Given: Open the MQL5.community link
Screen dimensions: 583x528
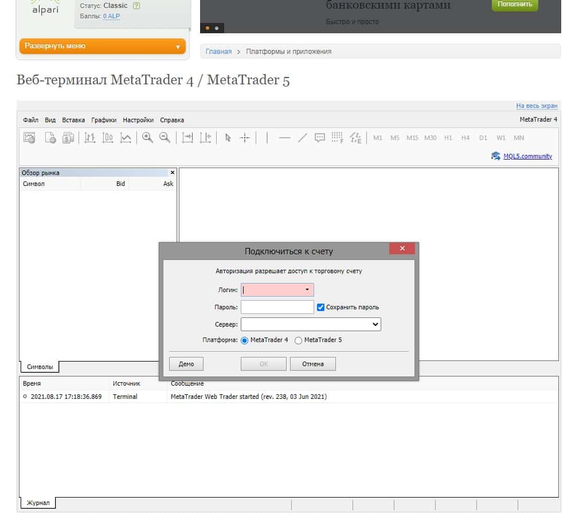Looking at the screenshot, I should [527, 156].
